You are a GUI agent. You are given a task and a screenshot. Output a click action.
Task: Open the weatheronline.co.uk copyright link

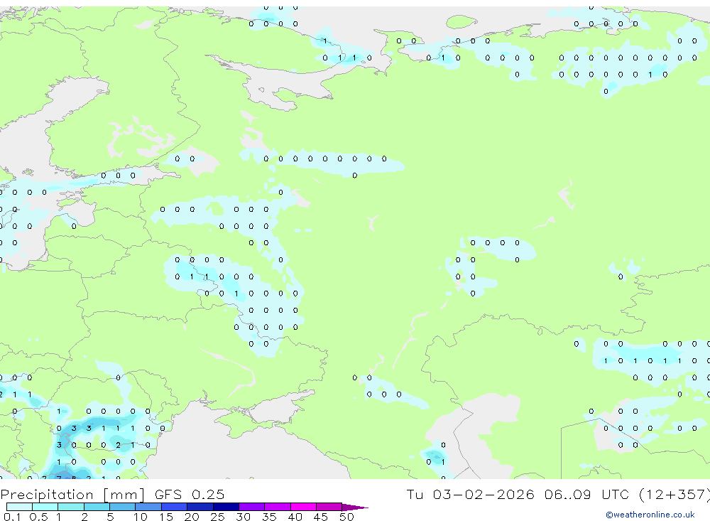650,515
